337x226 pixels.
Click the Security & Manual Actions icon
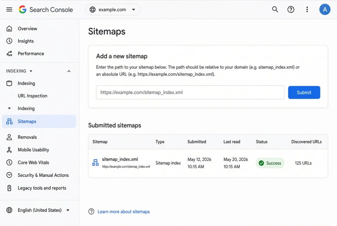(9, 175)
